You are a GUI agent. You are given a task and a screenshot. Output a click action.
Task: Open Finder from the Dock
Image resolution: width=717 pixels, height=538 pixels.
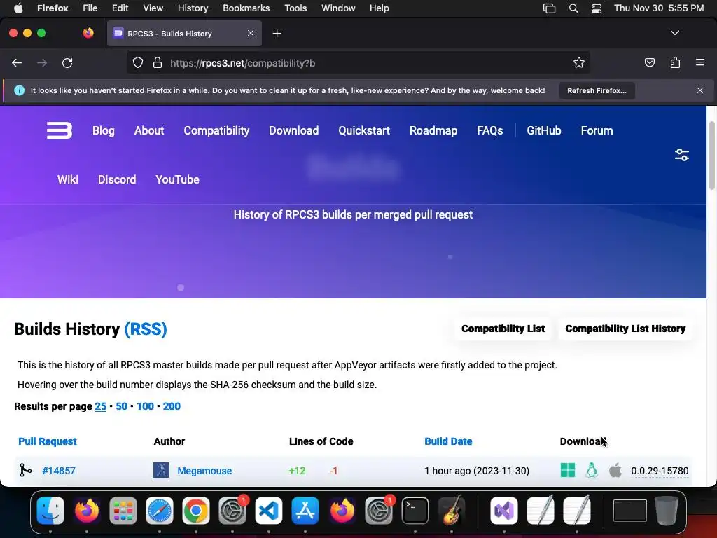click(50, 511)
